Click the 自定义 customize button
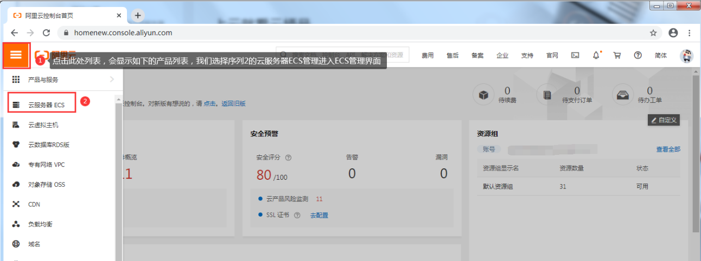The image size is (701, 261). pyautogui.click(x=664, y=120)
